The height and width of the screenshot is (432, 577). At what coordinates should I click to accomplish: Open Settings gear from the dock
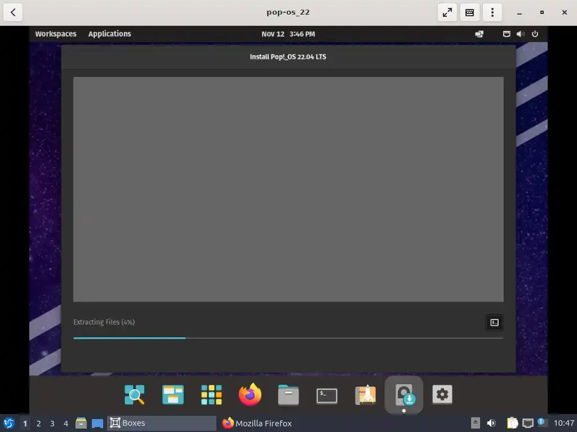click(442, 394)
